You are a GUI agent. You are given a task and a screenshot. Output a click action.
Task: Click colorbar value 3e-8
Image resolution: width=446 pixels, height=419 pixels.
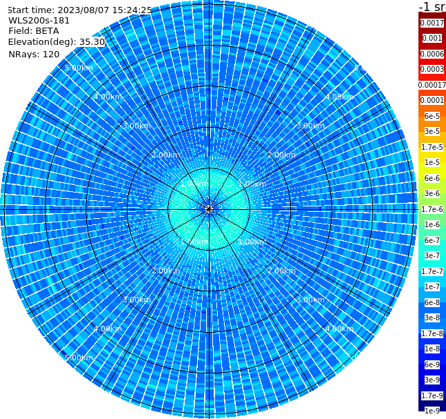pos(432,318)
